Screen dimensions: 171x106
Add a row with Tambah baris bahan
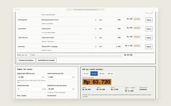26,60
